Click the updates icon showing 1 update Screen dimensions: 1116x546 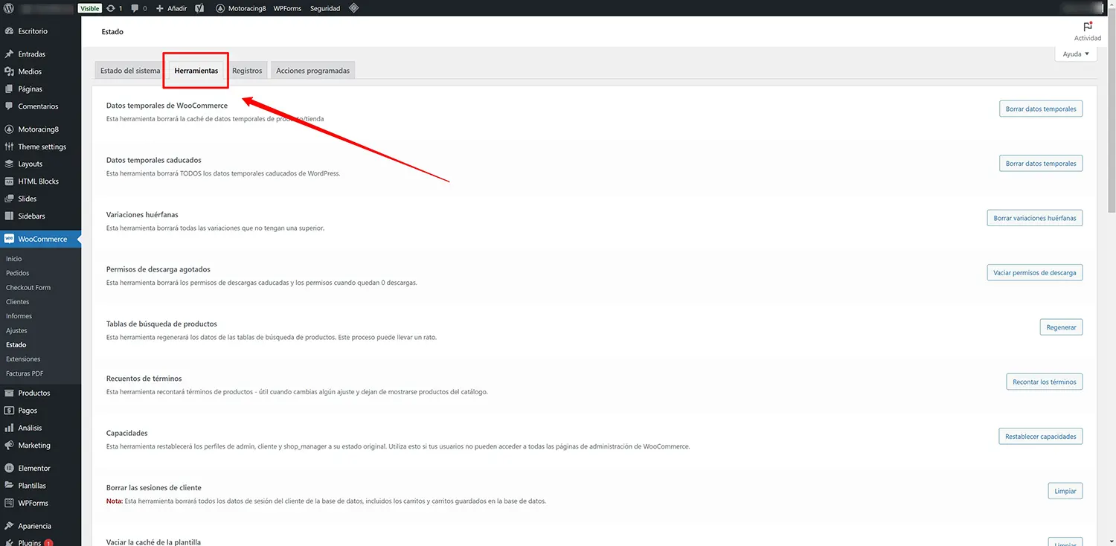114,7
